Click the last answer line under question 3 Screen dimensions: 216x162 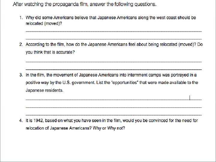[x=114, y=114]
